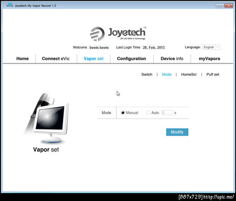Click the English language combo box
This screenshot has height=201, width=236.
pos(211,47)
